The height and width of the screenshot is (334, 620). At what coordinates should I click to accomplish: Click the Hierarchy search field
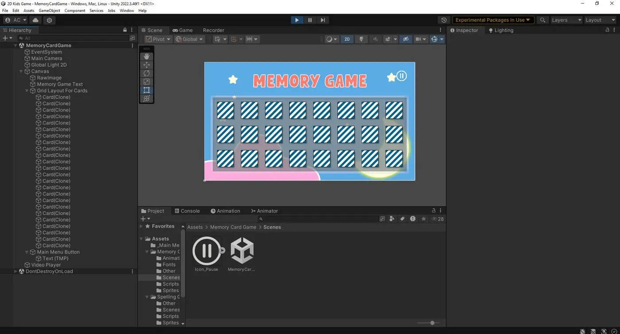(x=73, y=38)
